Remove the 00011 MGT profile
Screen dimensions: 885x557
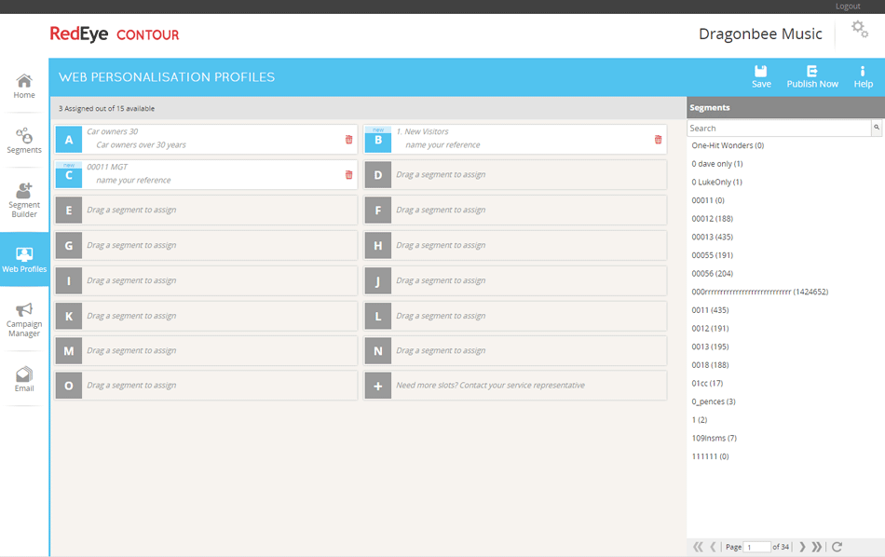[x=349, y=174]
